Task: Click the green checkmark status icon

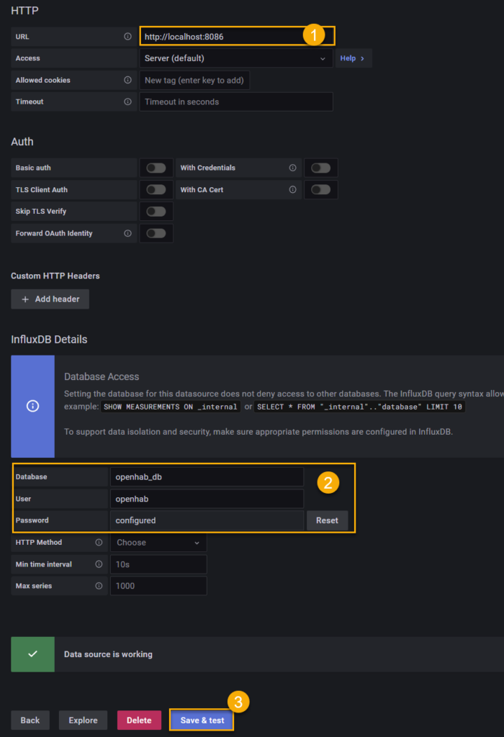Action: (32, 654)
